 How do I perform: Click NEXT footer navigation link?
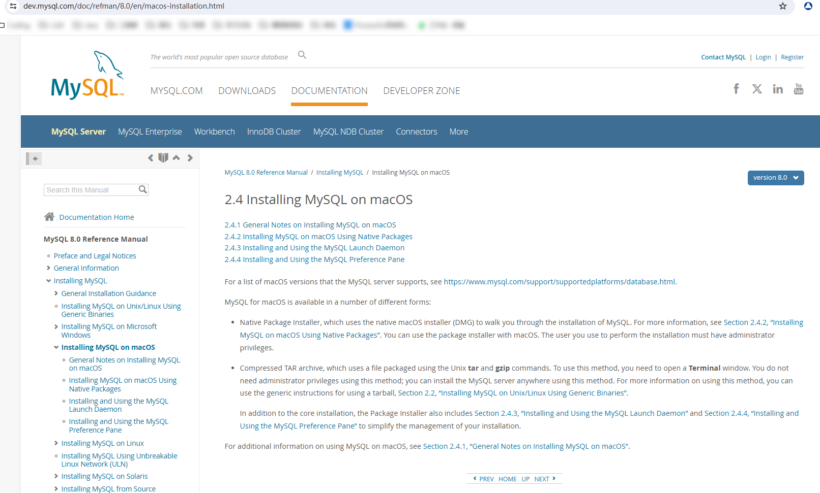(545, 479)
